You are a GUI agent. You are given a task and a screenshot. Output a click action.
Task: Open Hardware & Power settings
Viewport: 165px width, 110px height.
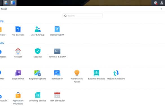point(77,76)
